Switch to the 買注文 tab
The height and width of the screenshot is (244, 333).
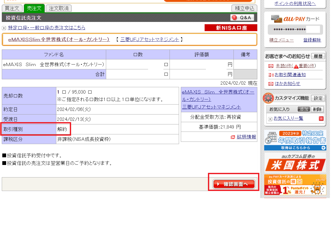tap(12, 8)
